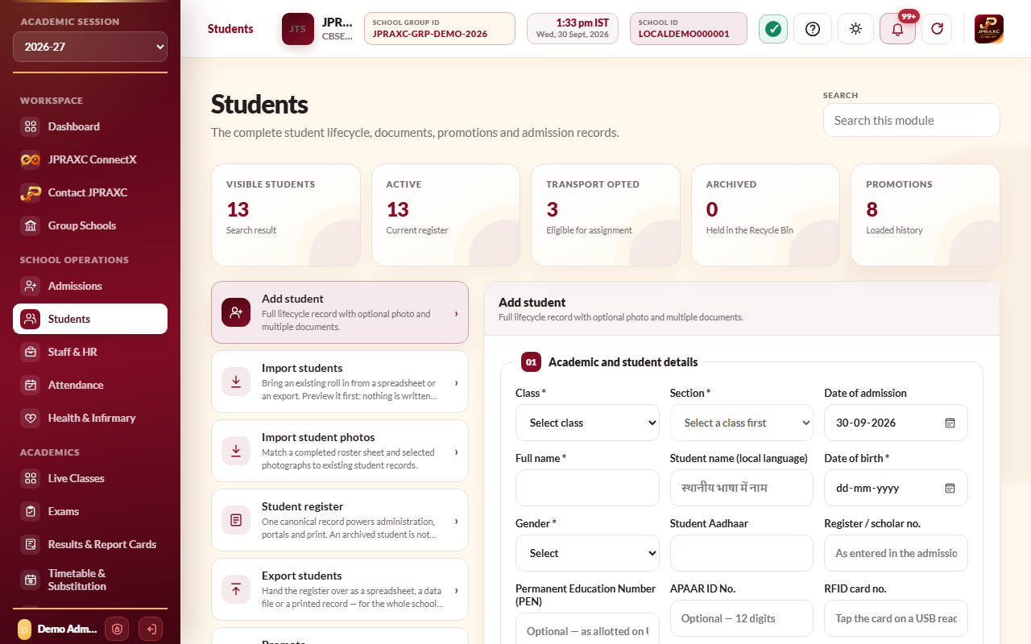Screen dimensions: 1031x644
Task: Click the RFID card no. field
Action: point(896,618)
